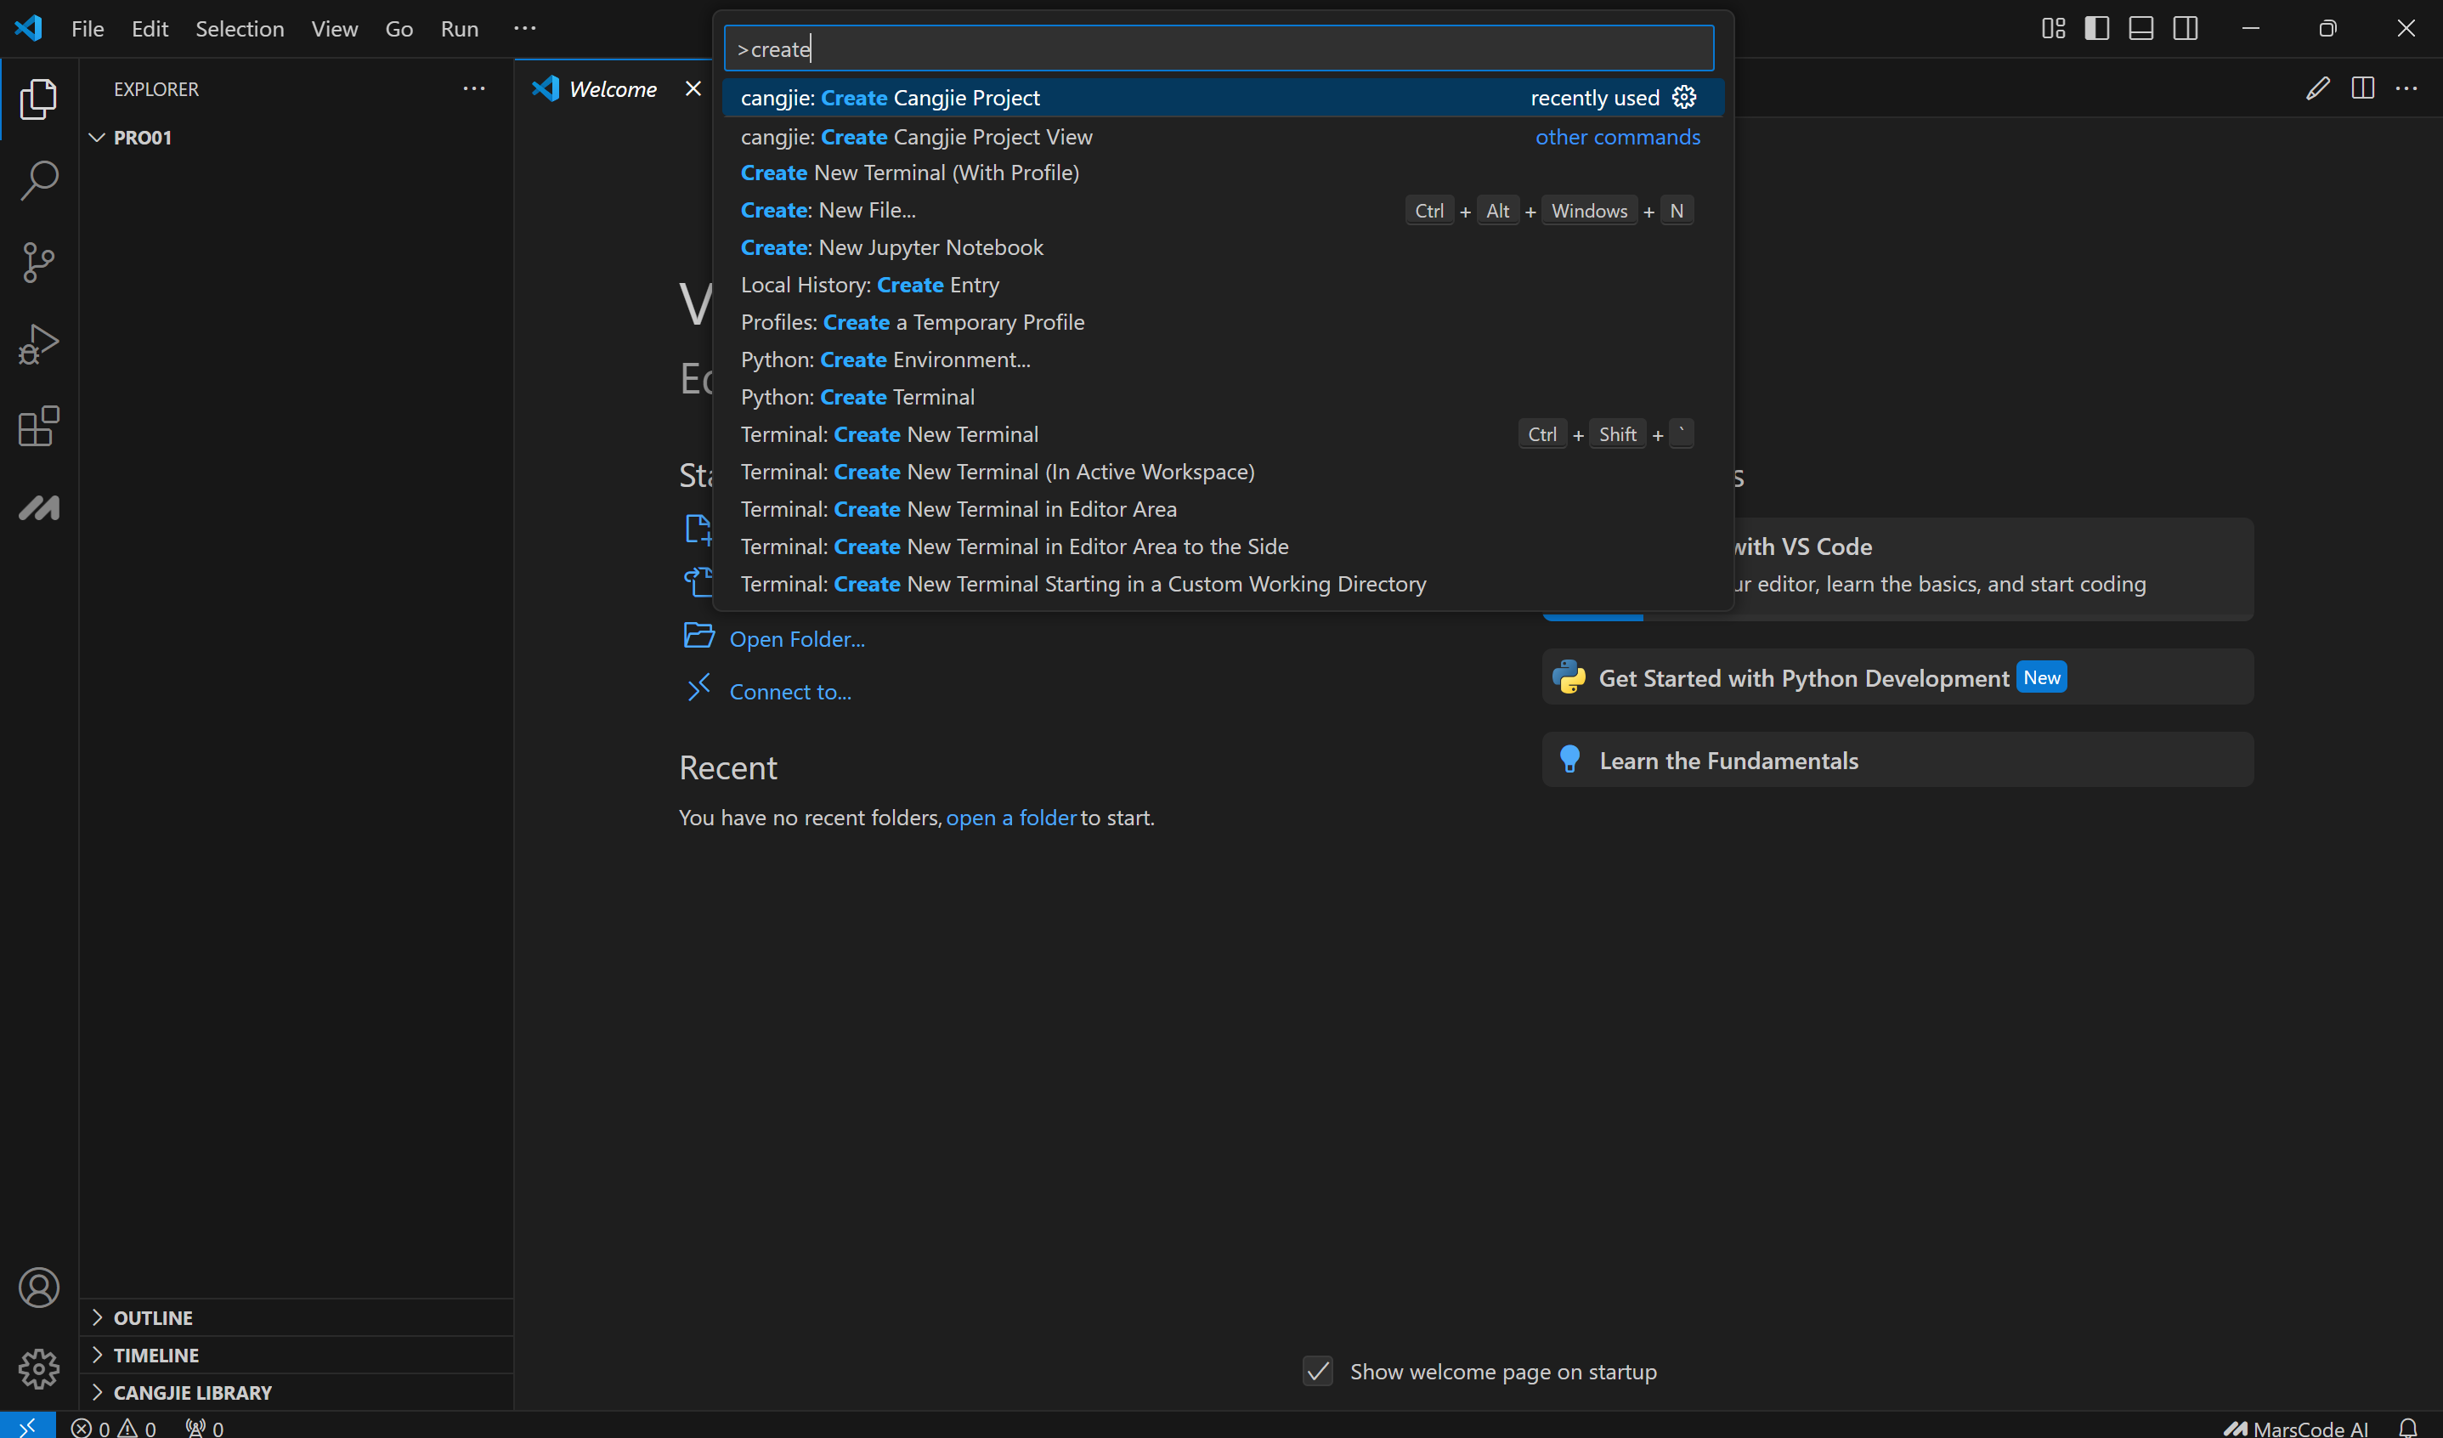Screen dimensions: 2443x1438
Task: Click the Connect to remote icon
Action: point(699,688)
